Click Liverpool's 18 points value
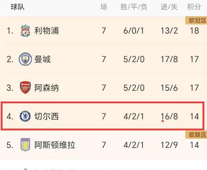 [194, 31]
